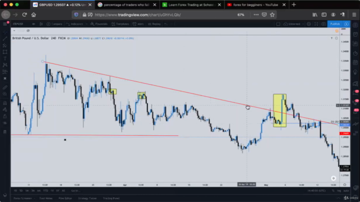
Task: Start bar Replay mode
Action: click(x=154, y=24)
